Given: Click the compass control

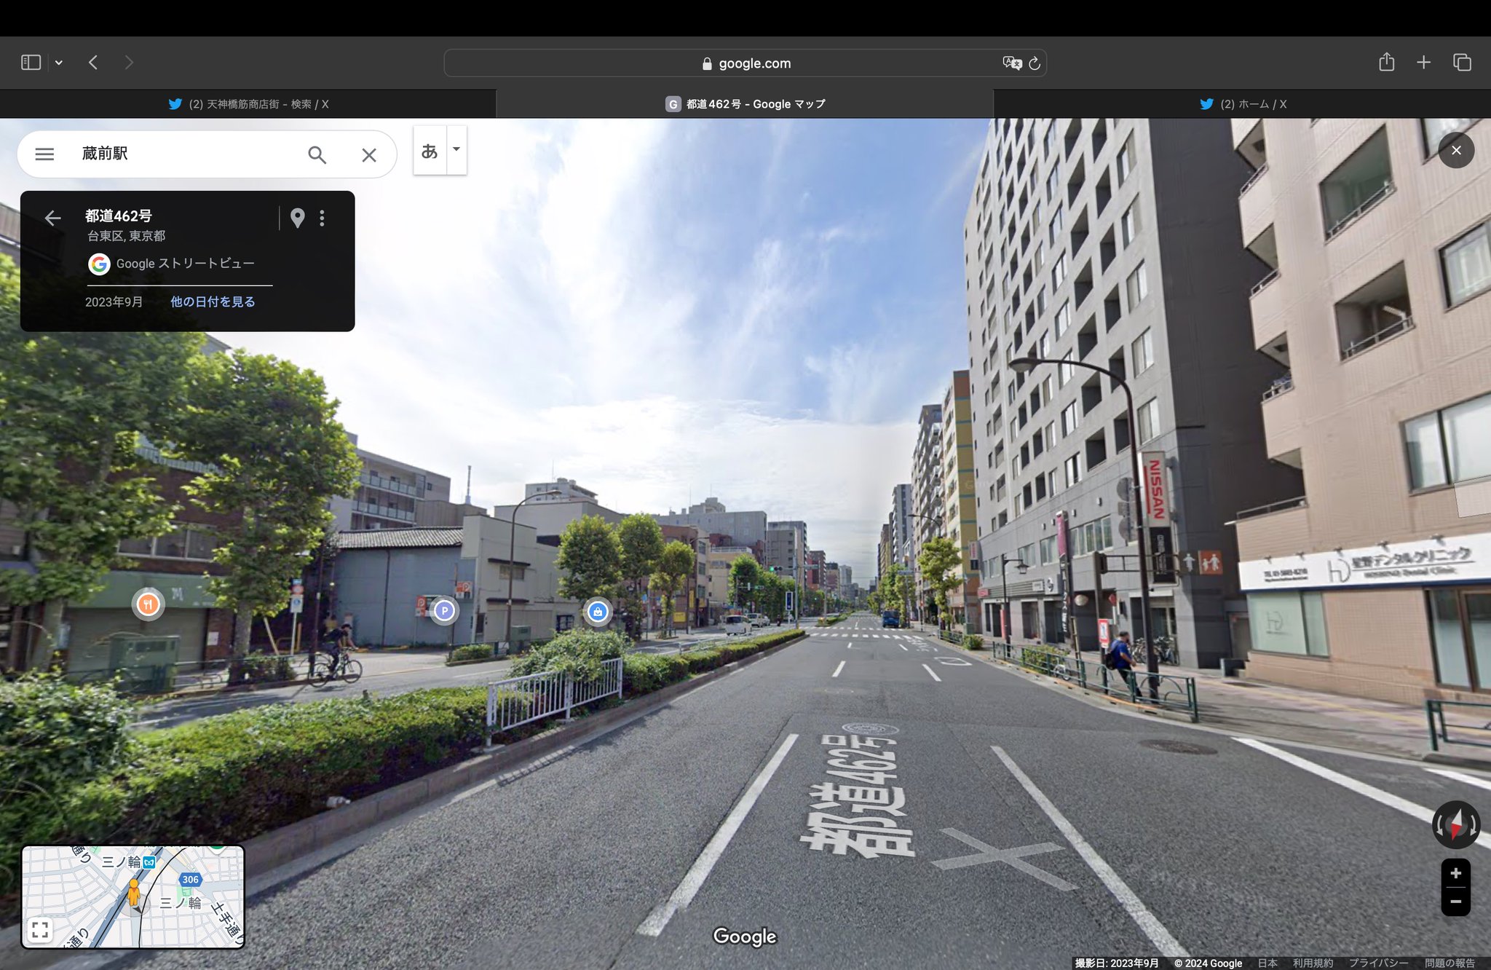Looking at the screenshot, I should point(1455,825).
